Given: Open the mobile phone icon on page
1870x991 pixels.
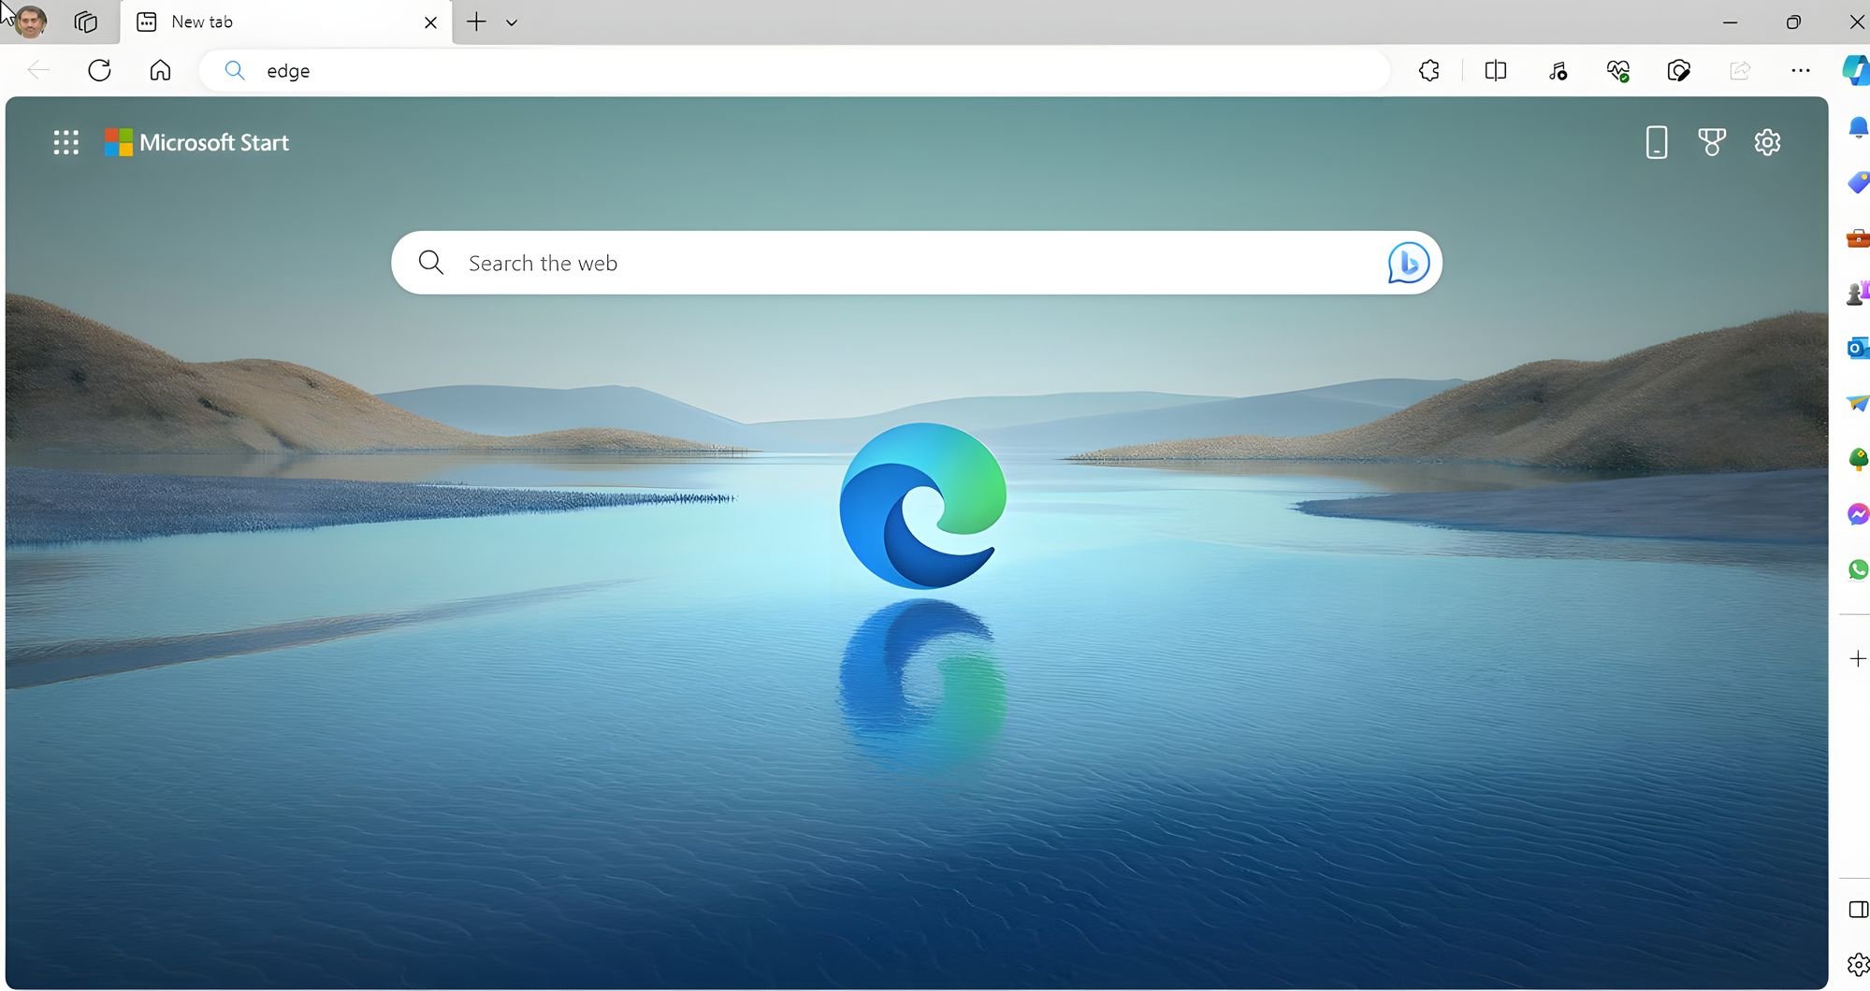Looking at the screenshot, I should tap(1657, 142).
